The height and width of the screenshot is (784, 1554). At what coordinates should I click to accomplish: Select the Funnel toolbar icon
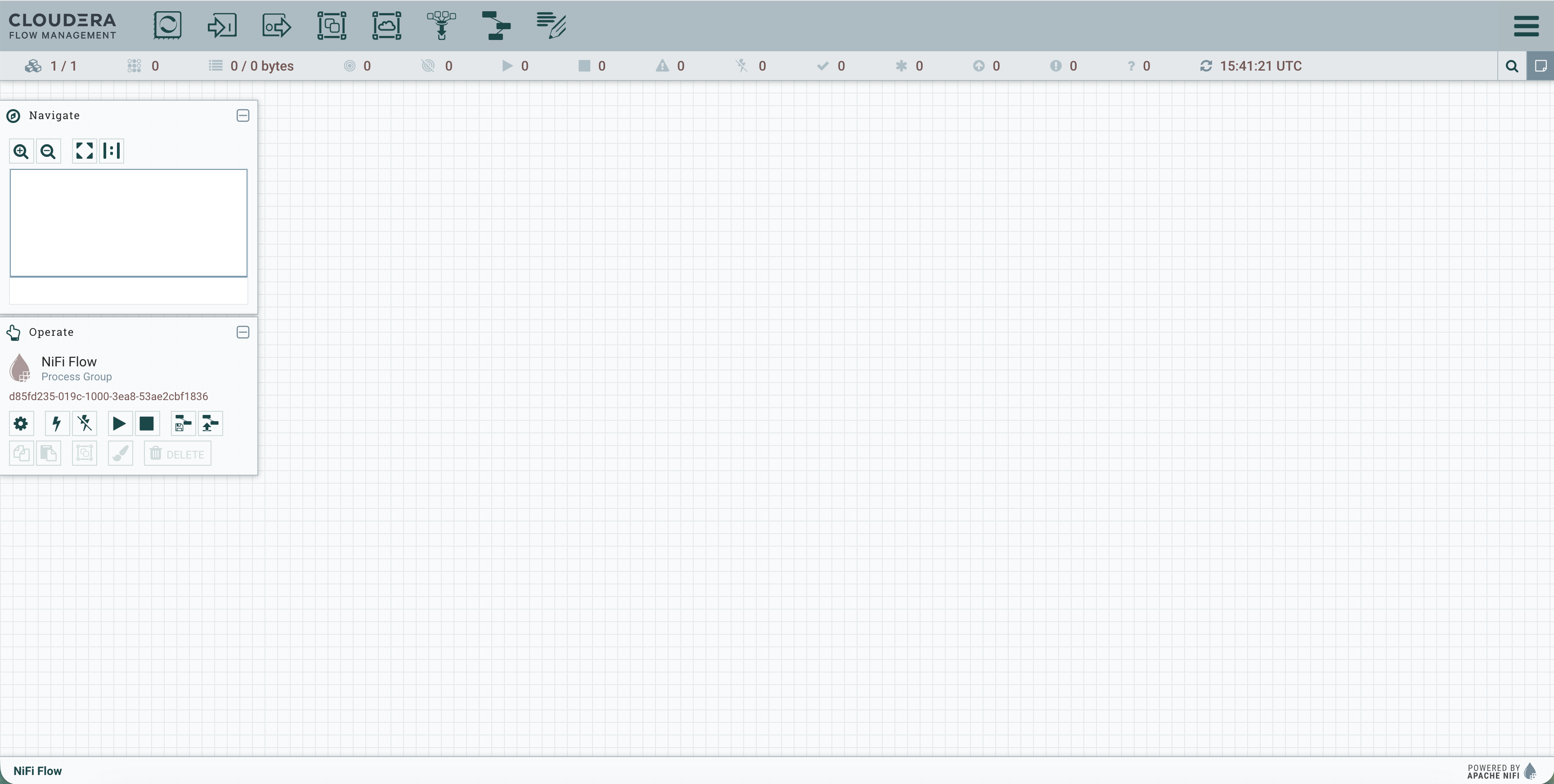[441, 25]
